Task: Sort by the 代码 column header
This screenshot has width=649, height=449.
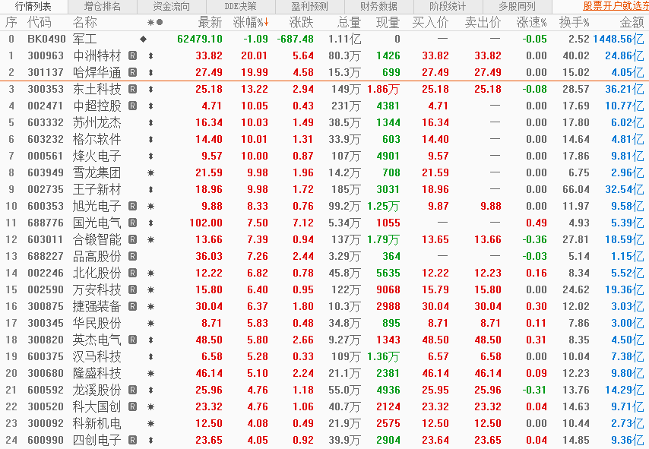Action: (40, 22)
